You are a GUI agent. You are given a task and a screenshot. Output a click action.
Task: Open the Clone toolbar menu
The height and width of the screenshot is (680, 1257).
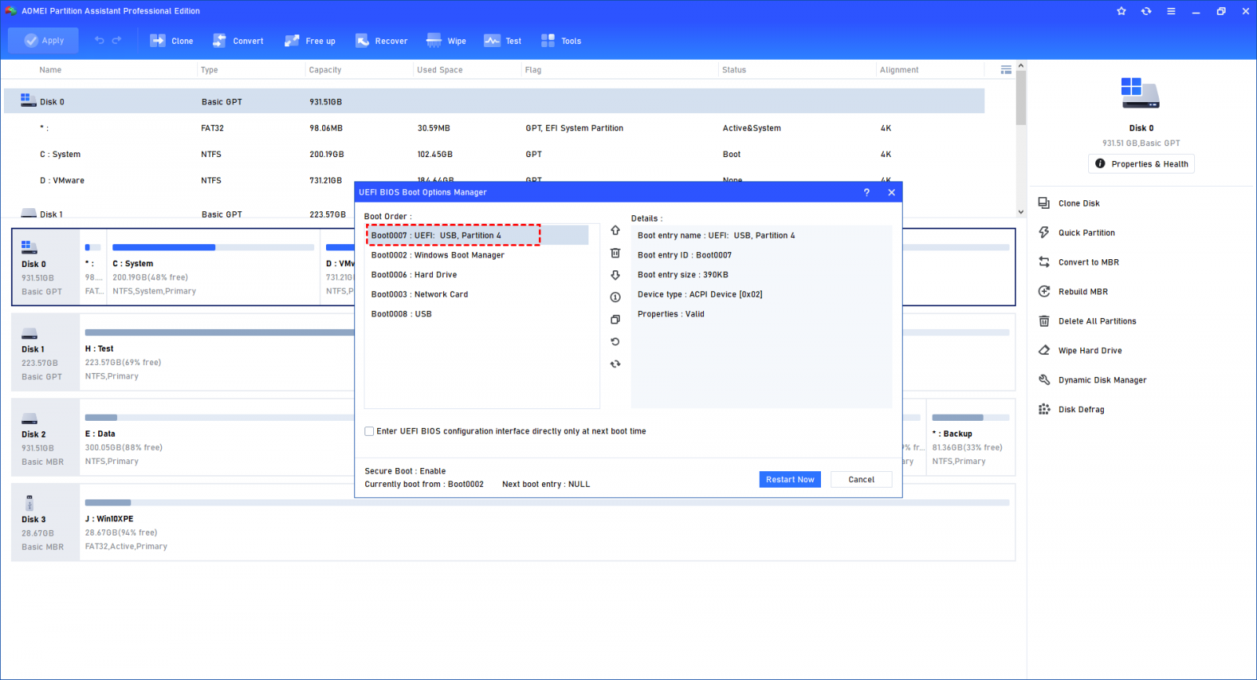click(172, 41)
